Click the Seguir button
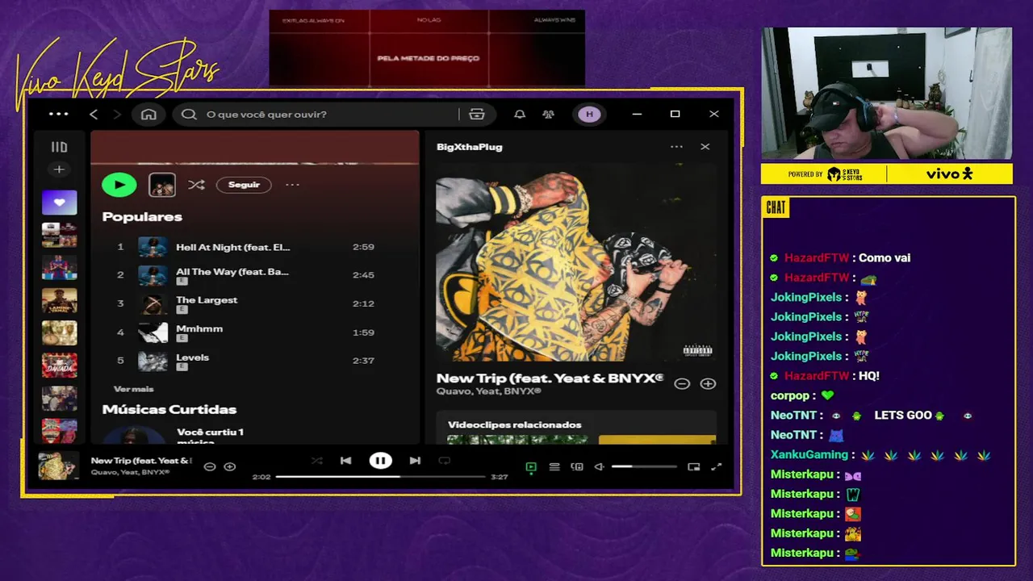The height and width of the screenshot is (581, 1033). (x=244, y=185)
